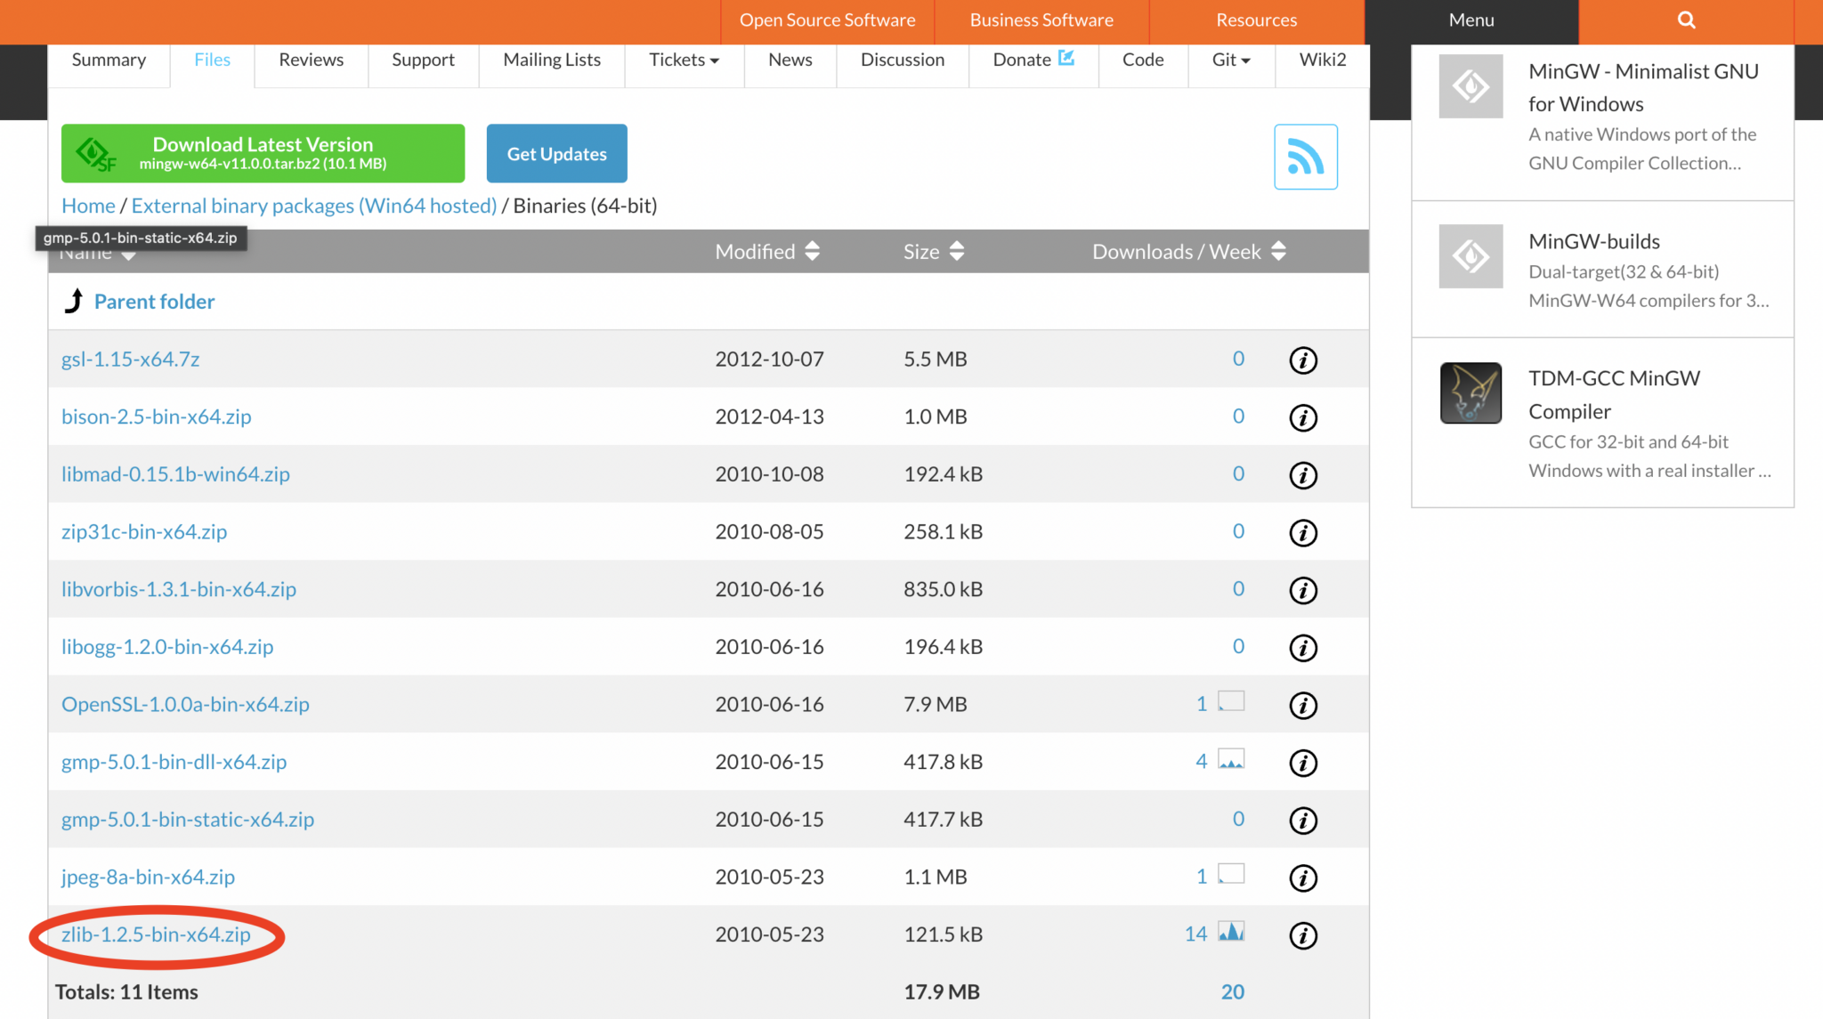Click the search magnifier icon

click(x=1686, y=20)
